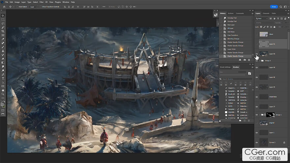
Task: Click lock transparent pixels icon
Action: click(261, 27)
